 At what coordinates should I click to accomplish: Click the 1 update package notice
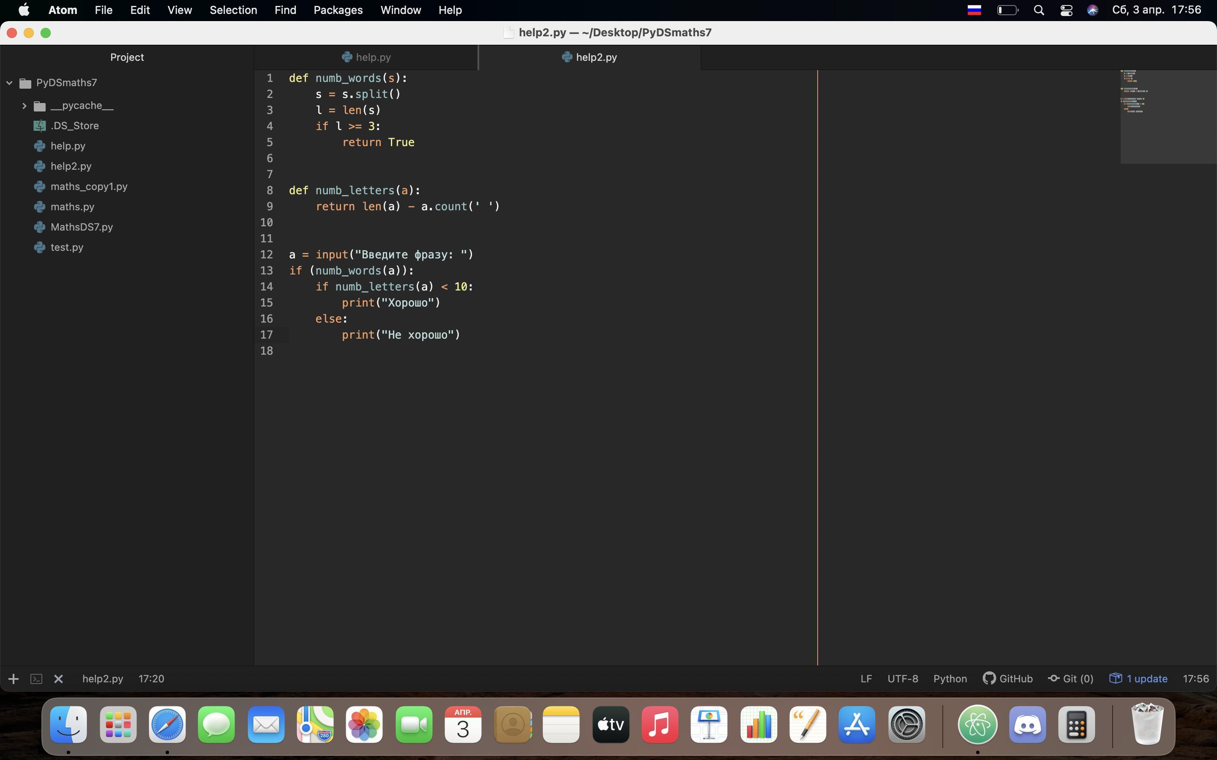click(1138, 679)
